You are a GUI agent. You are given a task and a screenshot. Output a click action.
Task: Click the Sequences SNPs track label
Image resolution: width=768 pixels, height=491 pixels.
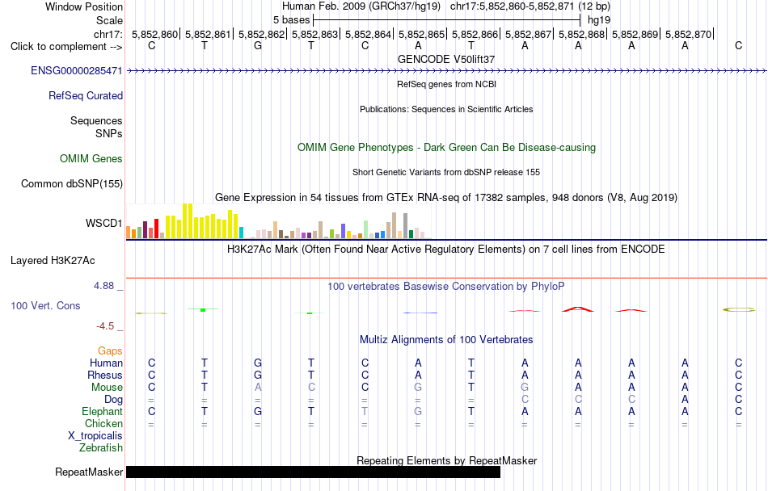click(96, 127)
